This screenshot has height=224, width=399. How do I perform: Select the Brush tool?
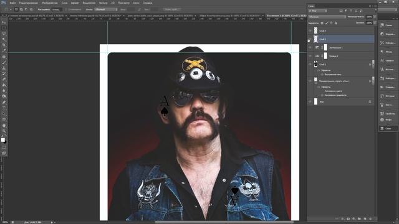[4, 62]
